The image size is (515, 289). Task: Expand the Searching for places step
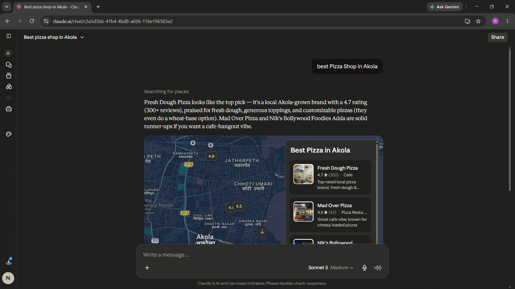pos(166,92)
